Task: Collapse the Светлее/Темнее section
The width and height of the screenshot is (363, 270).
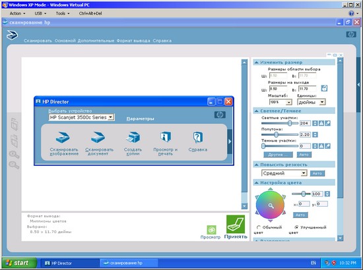Action: 257,111
